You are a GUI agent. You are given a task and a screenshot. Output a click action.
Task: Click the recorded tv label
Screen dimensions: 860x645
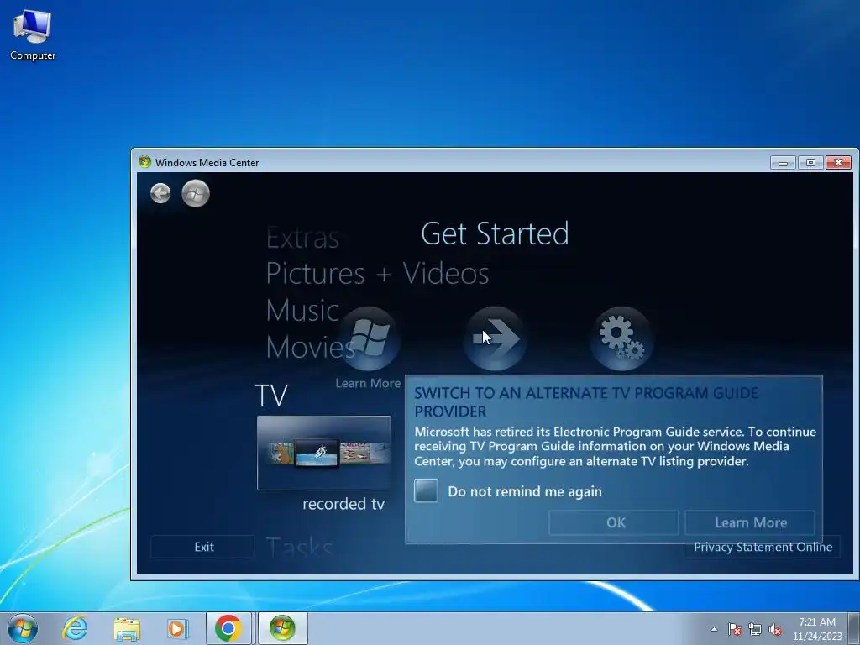click(343, 504)
